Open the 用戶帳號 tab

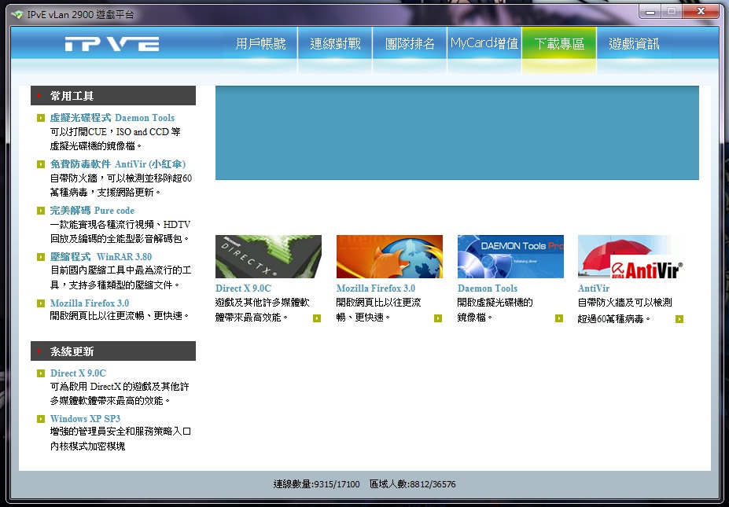tap(261, 44)
